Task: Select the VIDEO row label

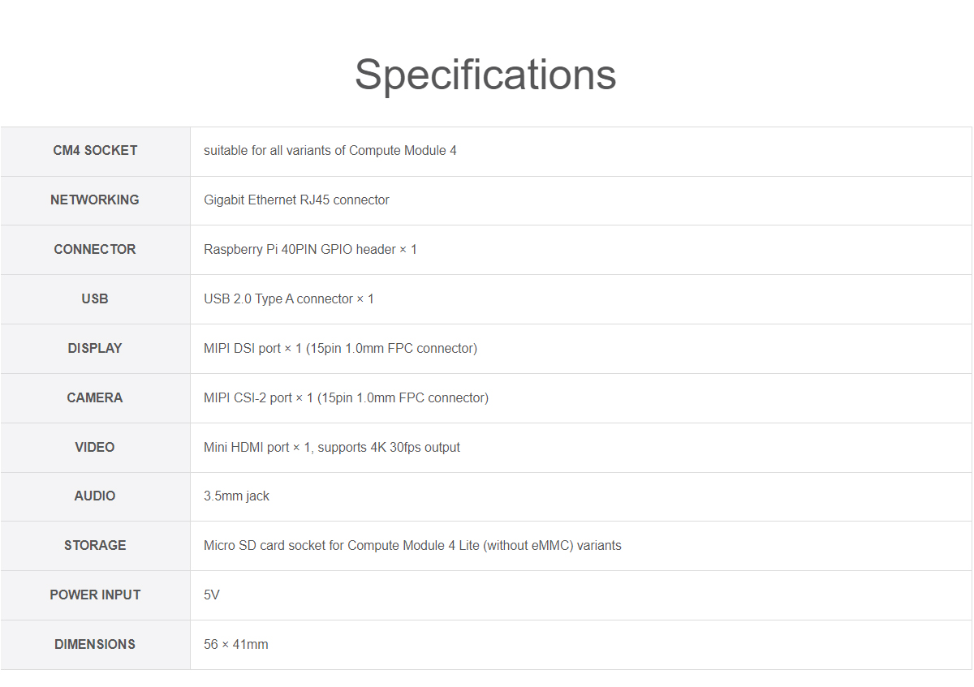Action: pos(95,447)
